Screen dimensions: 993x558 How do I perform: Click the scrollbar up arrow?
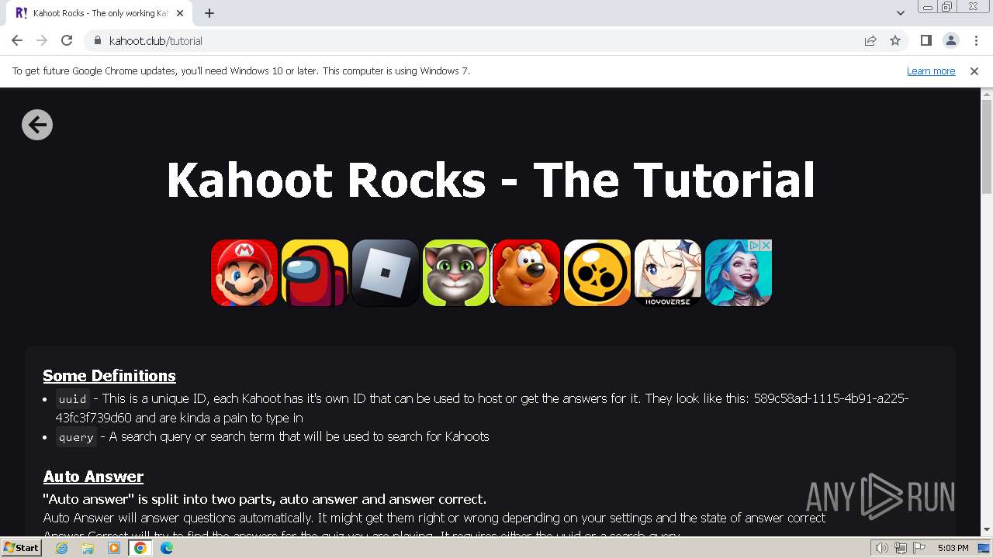[x=987, y=93]
